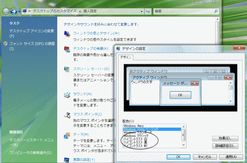The width and height of the screenshot is (247, 163).
Task: Open コンピュータの簡単操作(O) related link
Action: (x=30, y=153)
